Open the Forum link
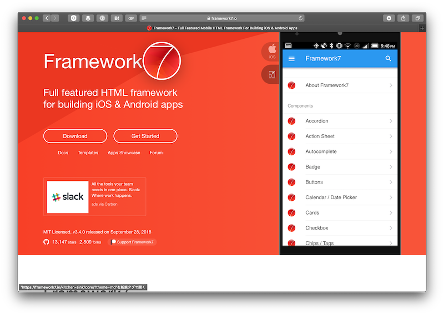Image resolution: width=444 pixels, height=315 pixels. pyautogui.click(x=156, y=153)
